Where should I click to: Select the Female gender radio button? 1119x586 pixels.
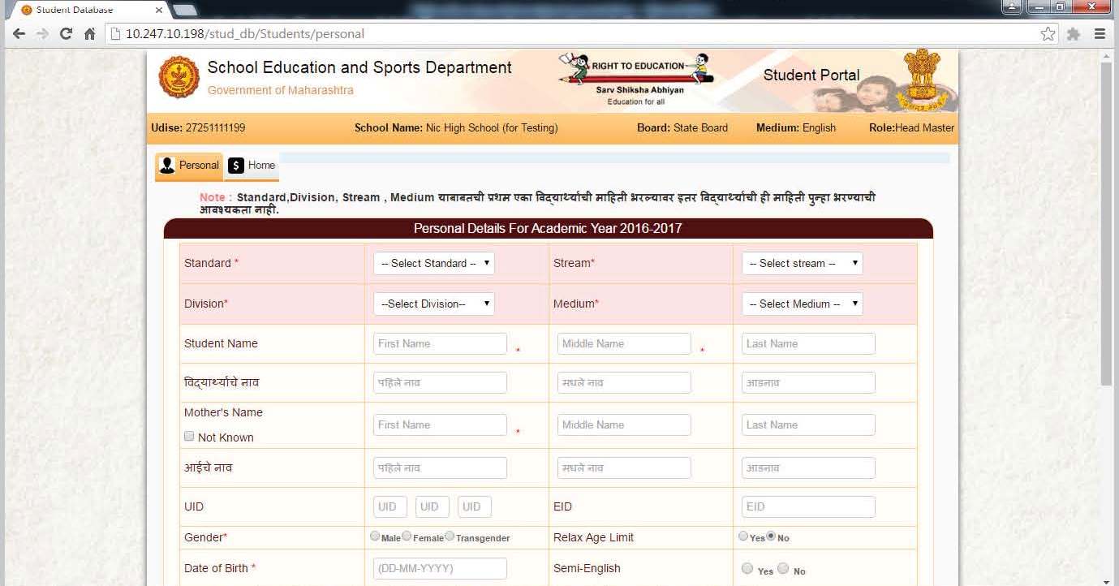(407, 535)
